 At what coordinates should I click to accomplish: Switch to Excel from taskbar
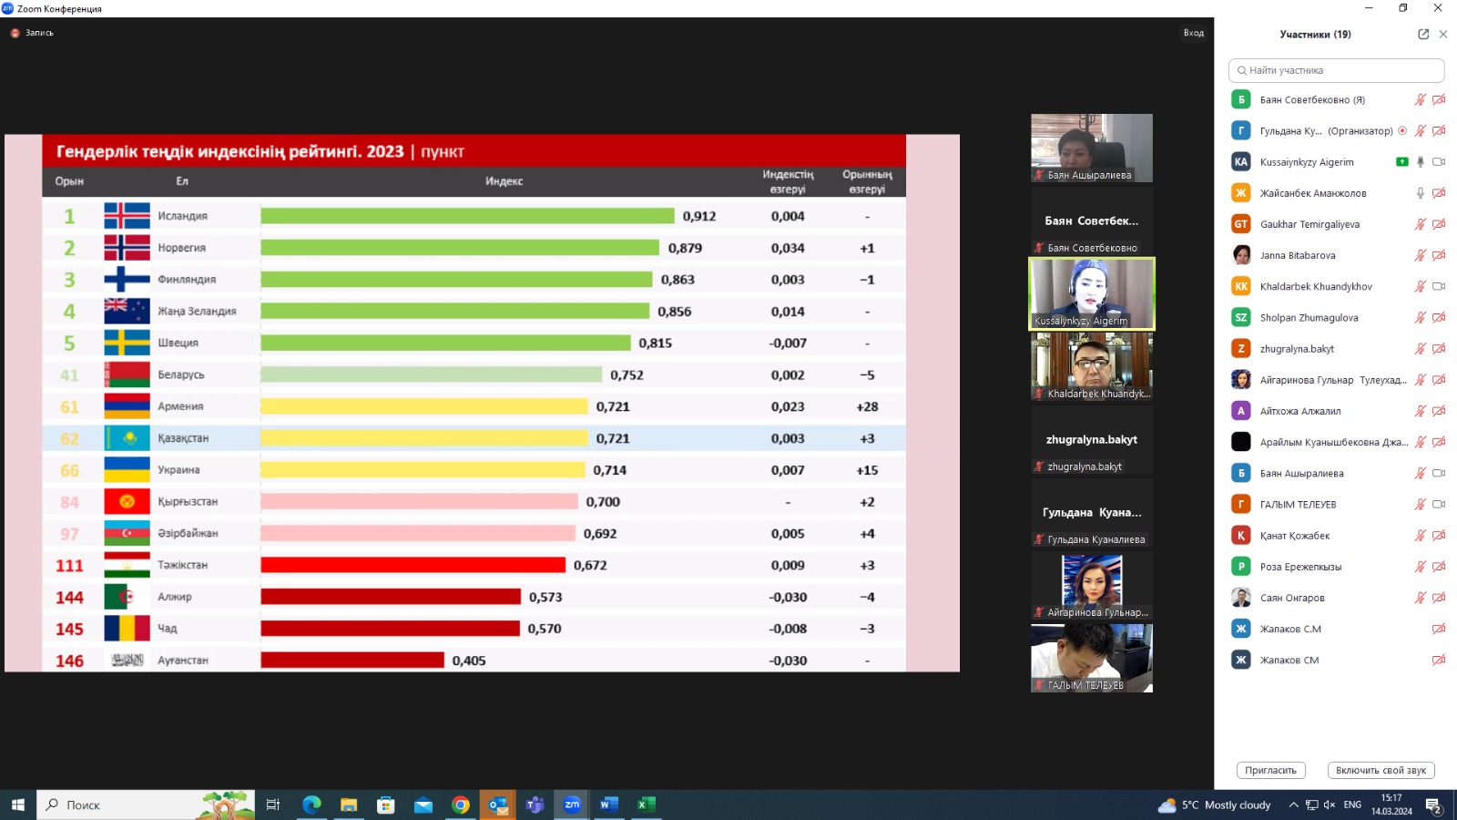[x=647, y=805]
